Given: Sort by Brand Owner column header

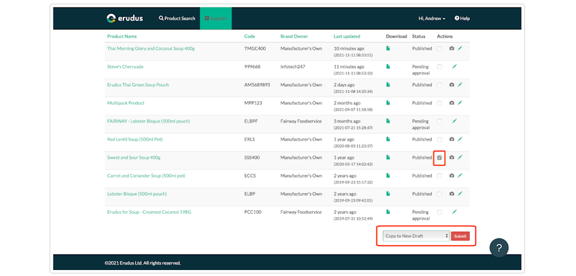Looking at the screenshot, I should tap(294, 36).
